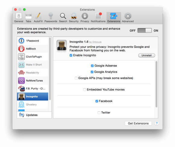Click the Readability name label

pos(33,73)
